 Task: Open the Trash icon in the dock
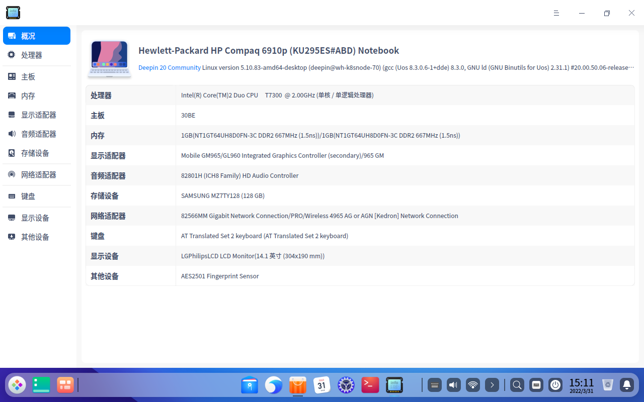(608, 385)
